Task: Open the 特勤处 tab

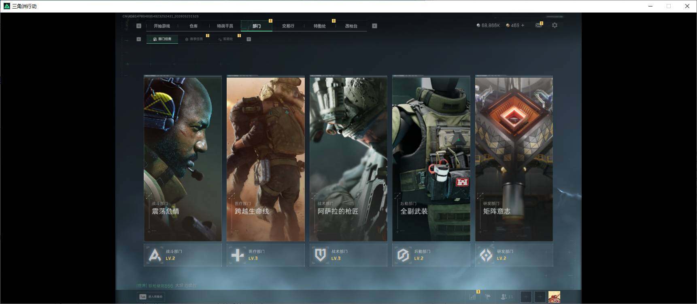Action: tap(320, 26)
